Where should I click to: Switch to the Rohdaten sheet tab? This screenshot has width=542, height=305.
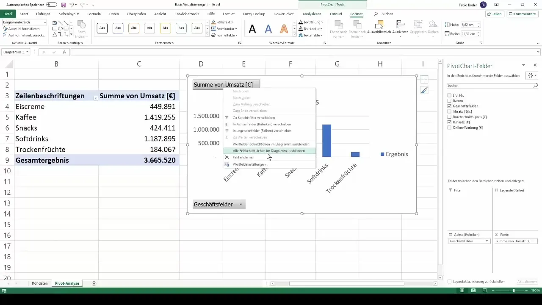tap(39, 283)
